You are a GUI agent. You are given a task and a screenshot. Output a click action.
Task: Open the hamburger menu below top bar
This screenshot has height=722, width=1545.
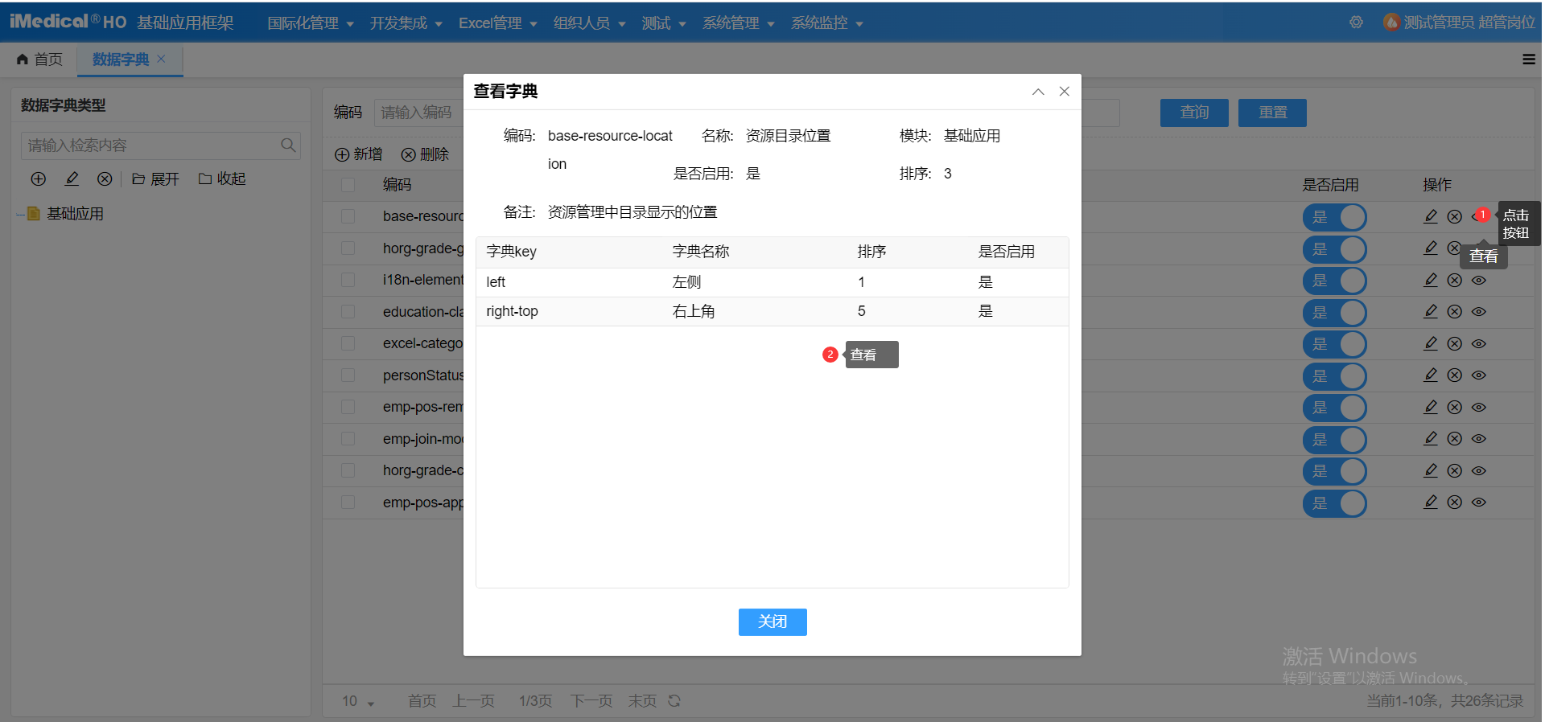(1529, 59)
